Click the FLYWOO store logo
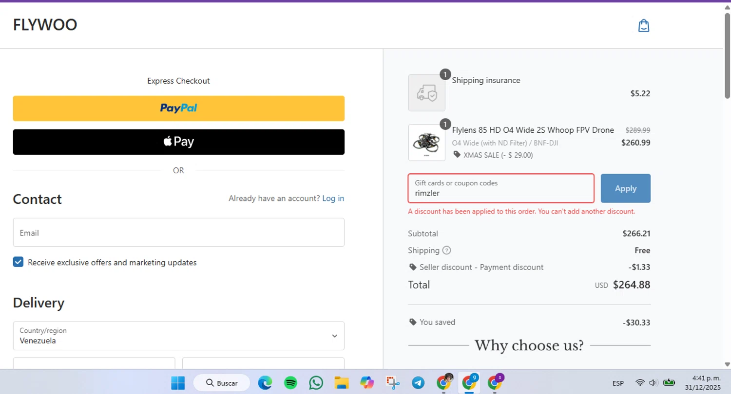The image size is (731, 394). 45,25
